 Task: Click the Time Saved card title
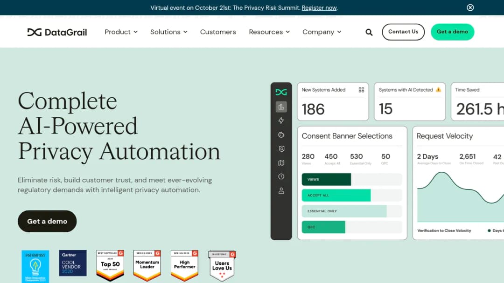pyautogui.click(x=467, y=90)
